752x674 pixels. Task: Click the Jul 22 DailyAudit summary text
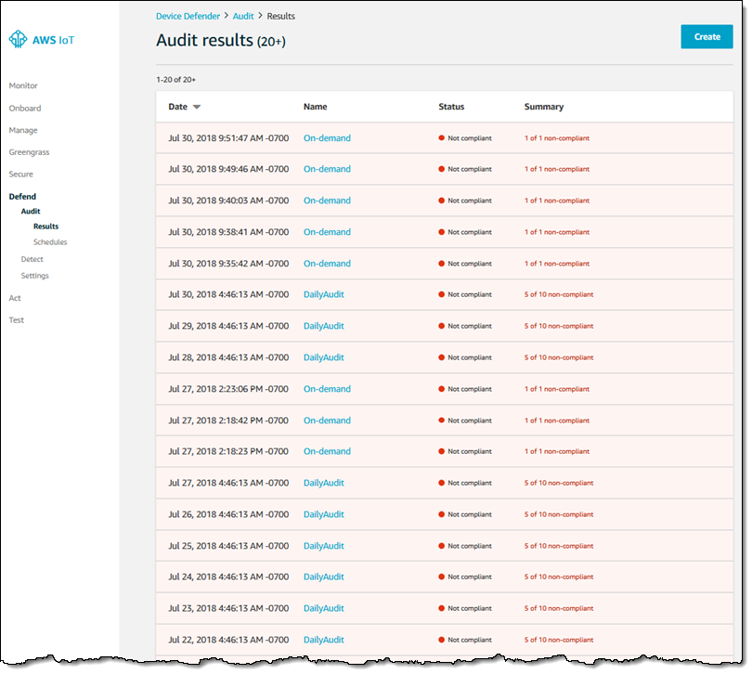pos(558,640)
